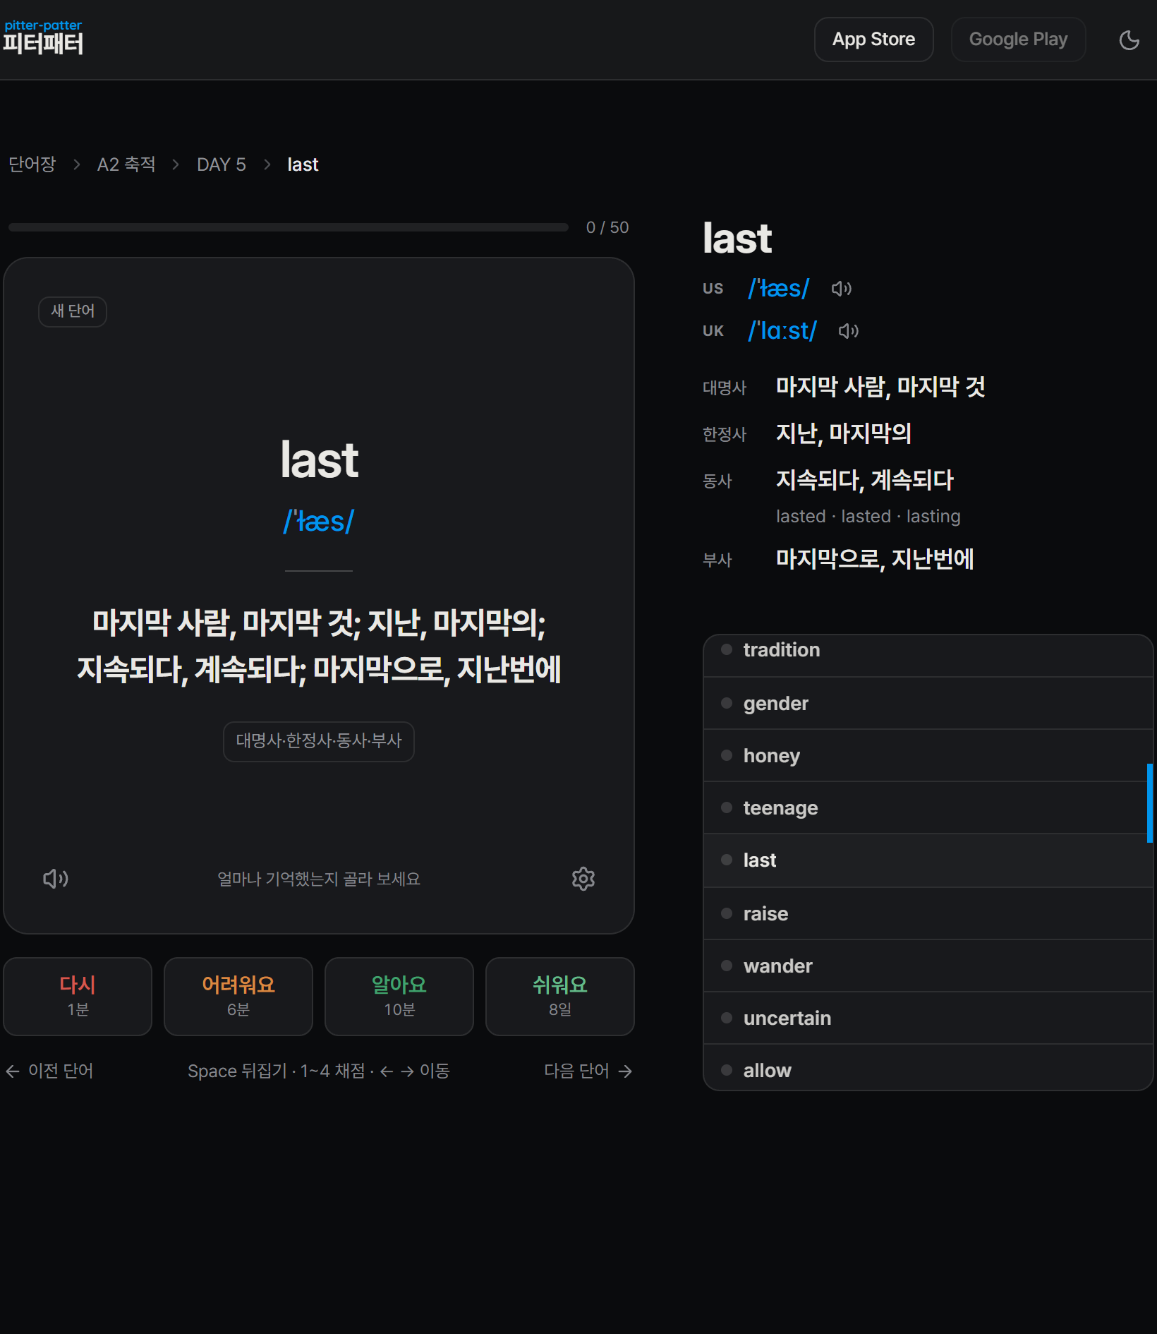This screenshot has width=1157, height=1334.
Task: Go to next word via 다음 단어
Action: pos(588,1071)
